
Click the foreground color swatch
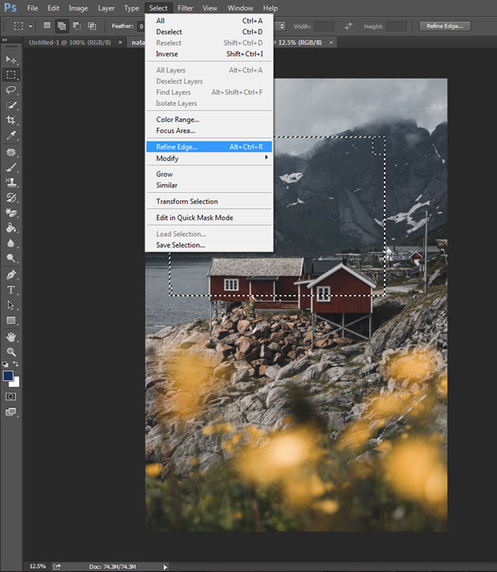point(8,375)
